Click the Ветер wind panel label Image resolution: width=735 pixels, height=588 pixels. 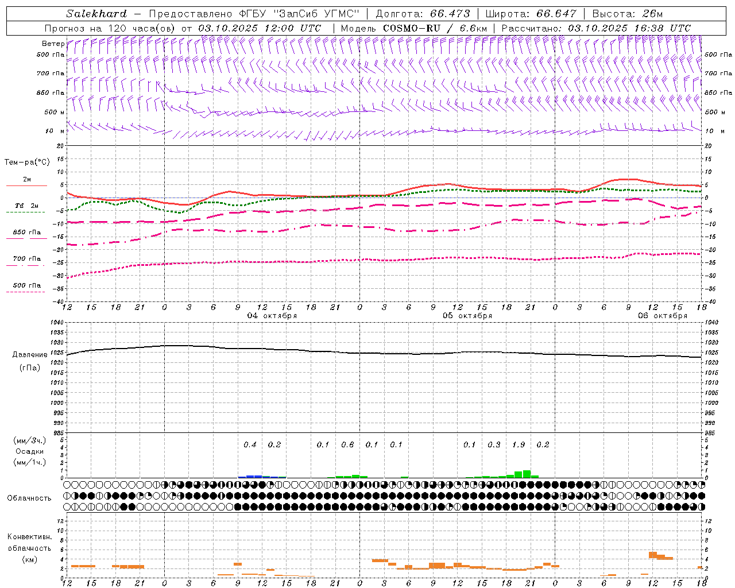click(53, 44)
